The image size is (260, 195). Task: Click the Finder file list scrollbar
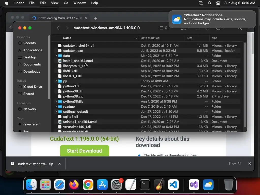click(x=245, y=85)
